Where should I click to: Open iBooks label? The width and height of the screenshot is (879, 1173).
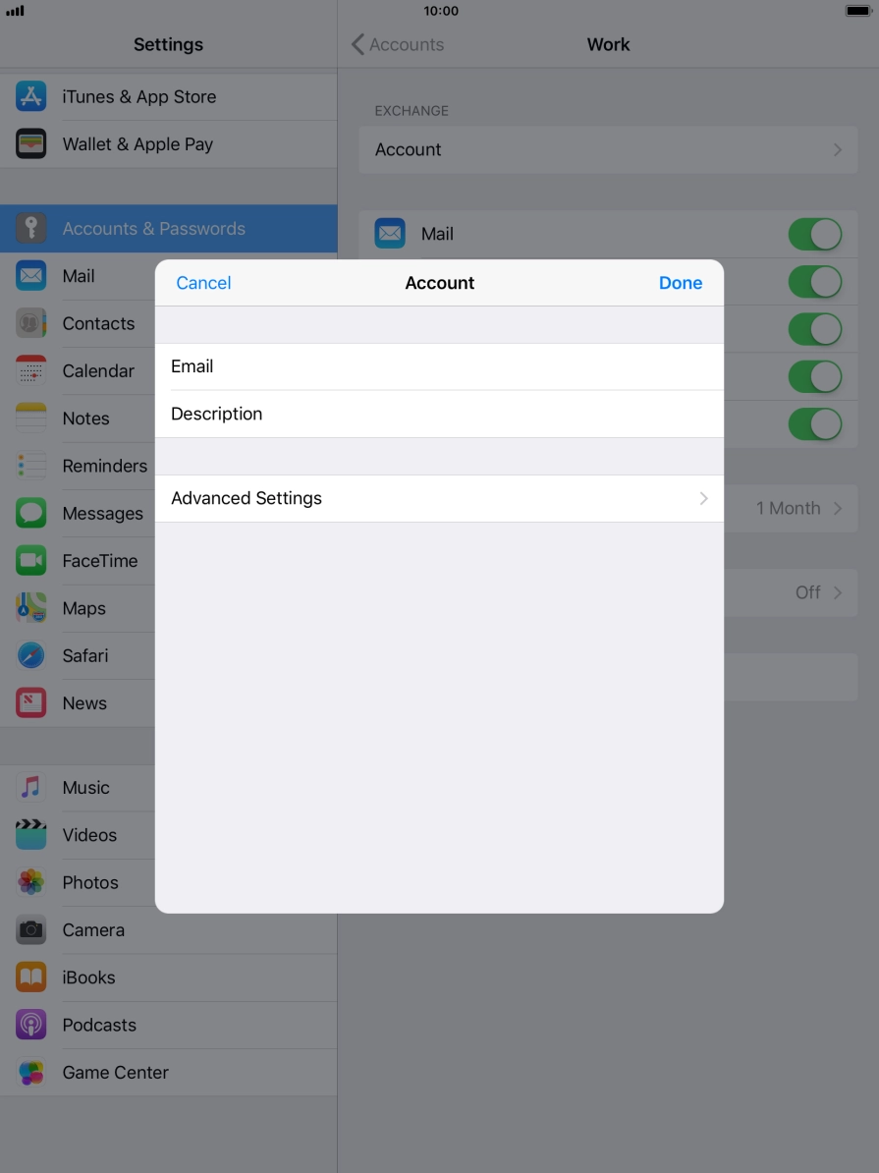click(x=88, y=977)
